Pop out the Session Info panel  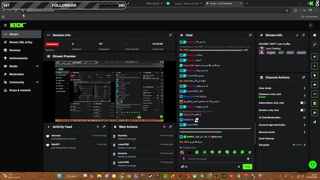coord(170,35)
